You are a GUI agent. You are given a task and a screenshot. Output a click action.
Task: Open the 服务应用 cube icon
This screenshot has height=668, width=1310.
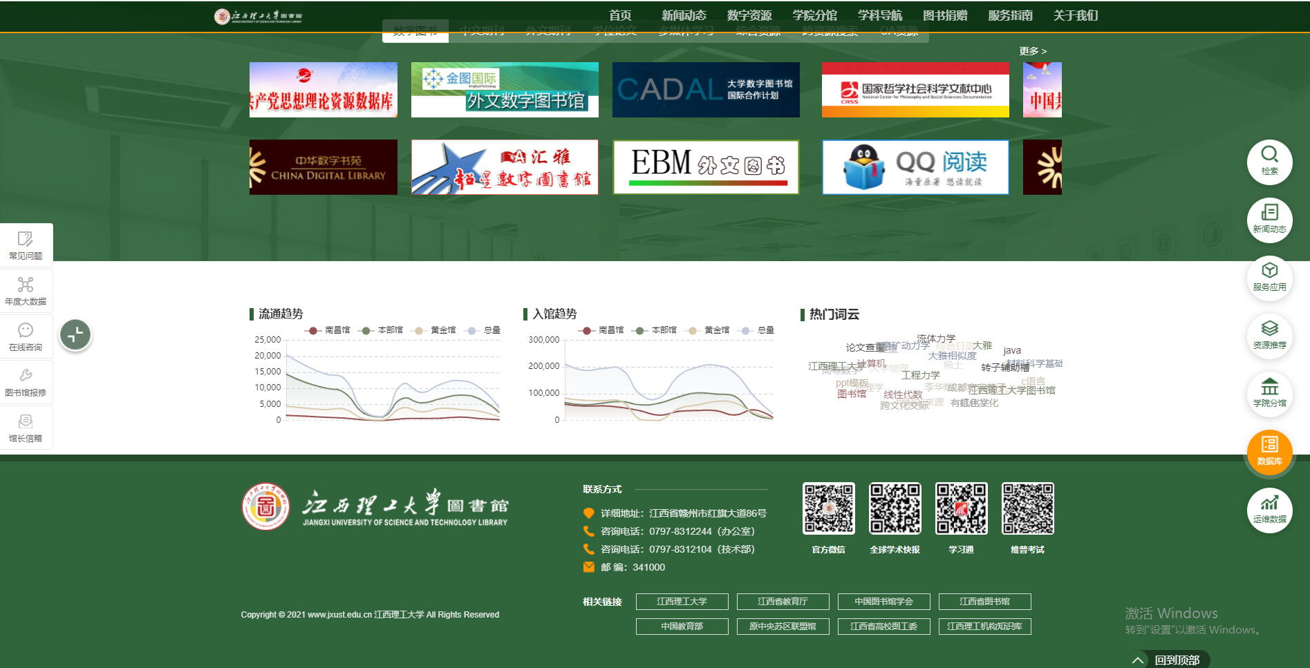tap(1269, 278)
